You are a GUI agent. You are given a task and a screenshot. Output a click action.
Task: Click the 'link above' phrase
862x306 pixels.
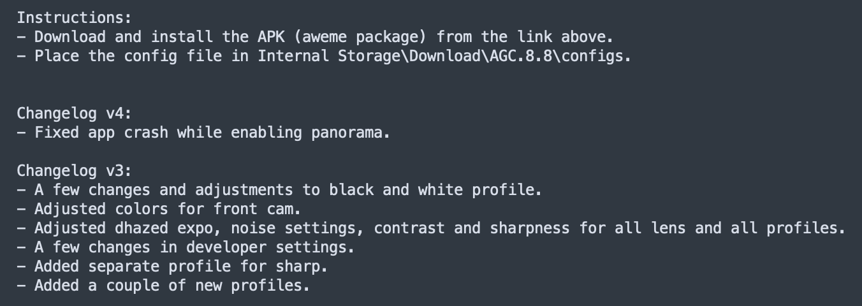tap(562, 37)
